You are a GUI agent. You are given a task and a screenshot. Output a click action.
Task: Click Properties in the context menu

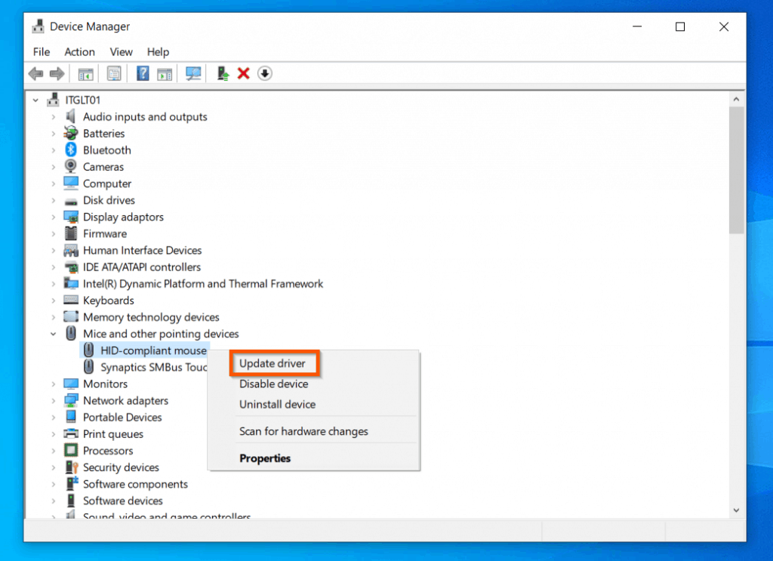[x=265, y=458]
